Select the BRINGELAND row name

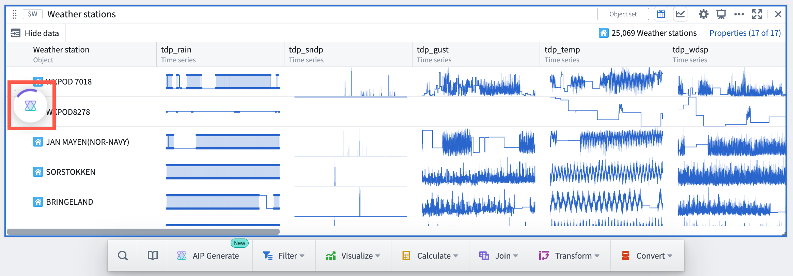69,202
